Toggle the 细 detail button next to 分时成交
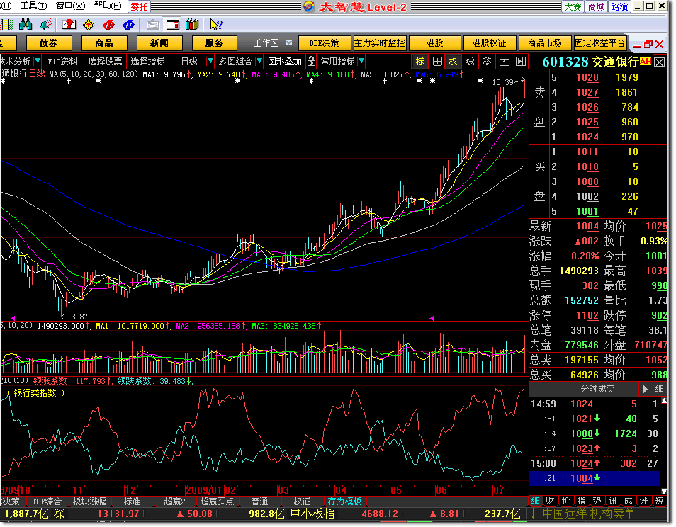The image size is (676, 527). point(659,389)
